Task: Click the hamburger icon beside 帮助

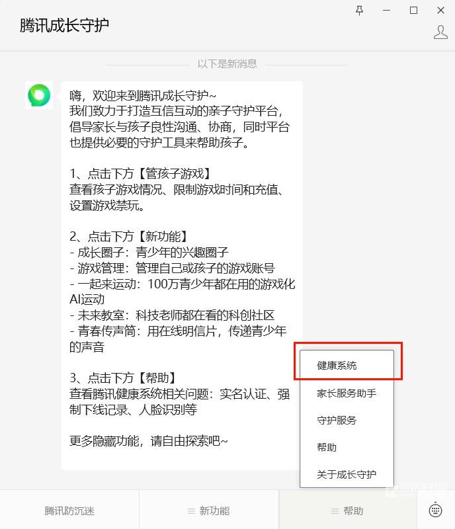Action: (335, 511)
